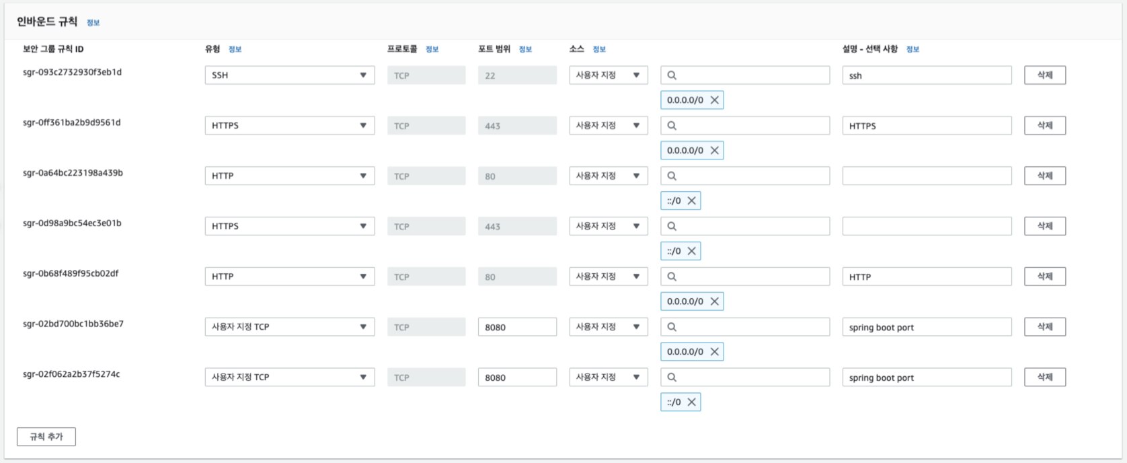This screenshot has height=463, width=1127.
Task: Remove ::/0 chip on sgr-02f062a2b37f5274c rule
Action: click(x=691, y=402)
